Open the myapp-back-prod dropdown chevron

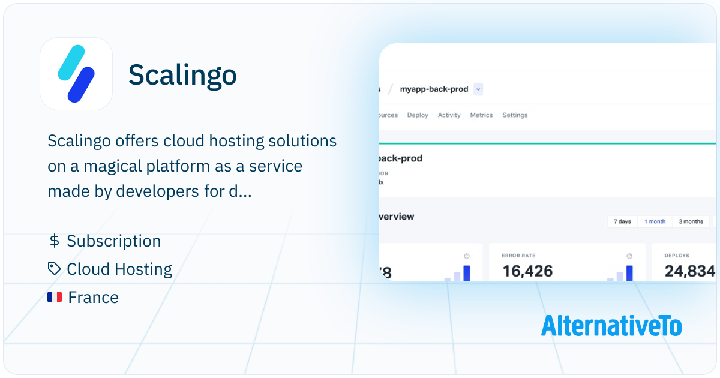(x=478, y=89)
